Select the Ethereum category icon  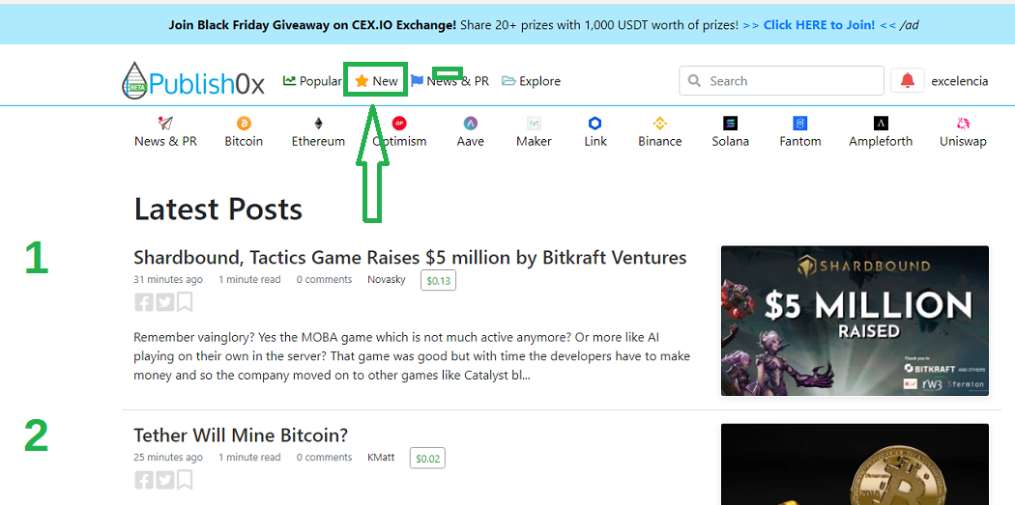click(318, 123)
